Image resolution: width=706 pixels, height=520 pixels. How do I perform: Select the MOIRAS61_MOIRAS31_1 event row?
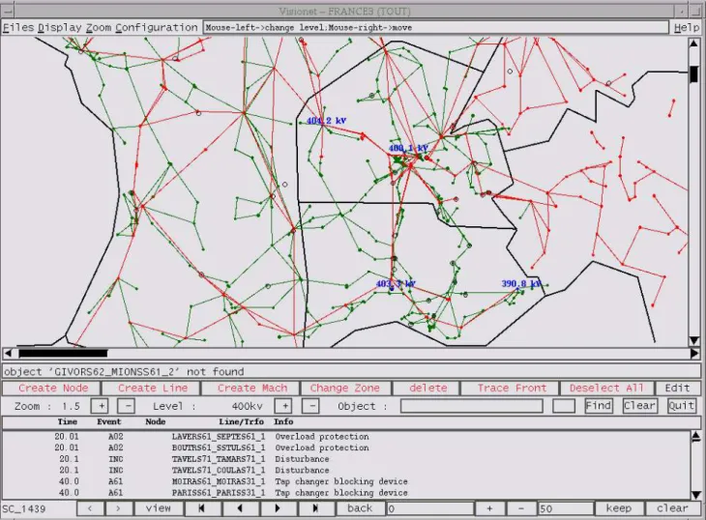pyautogui.click(x=346, y=481)
